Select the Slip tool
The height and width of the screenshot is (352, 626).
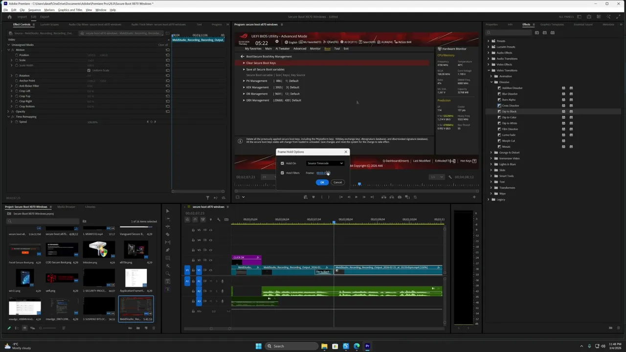pyautogui.click(x=167, y=242)
